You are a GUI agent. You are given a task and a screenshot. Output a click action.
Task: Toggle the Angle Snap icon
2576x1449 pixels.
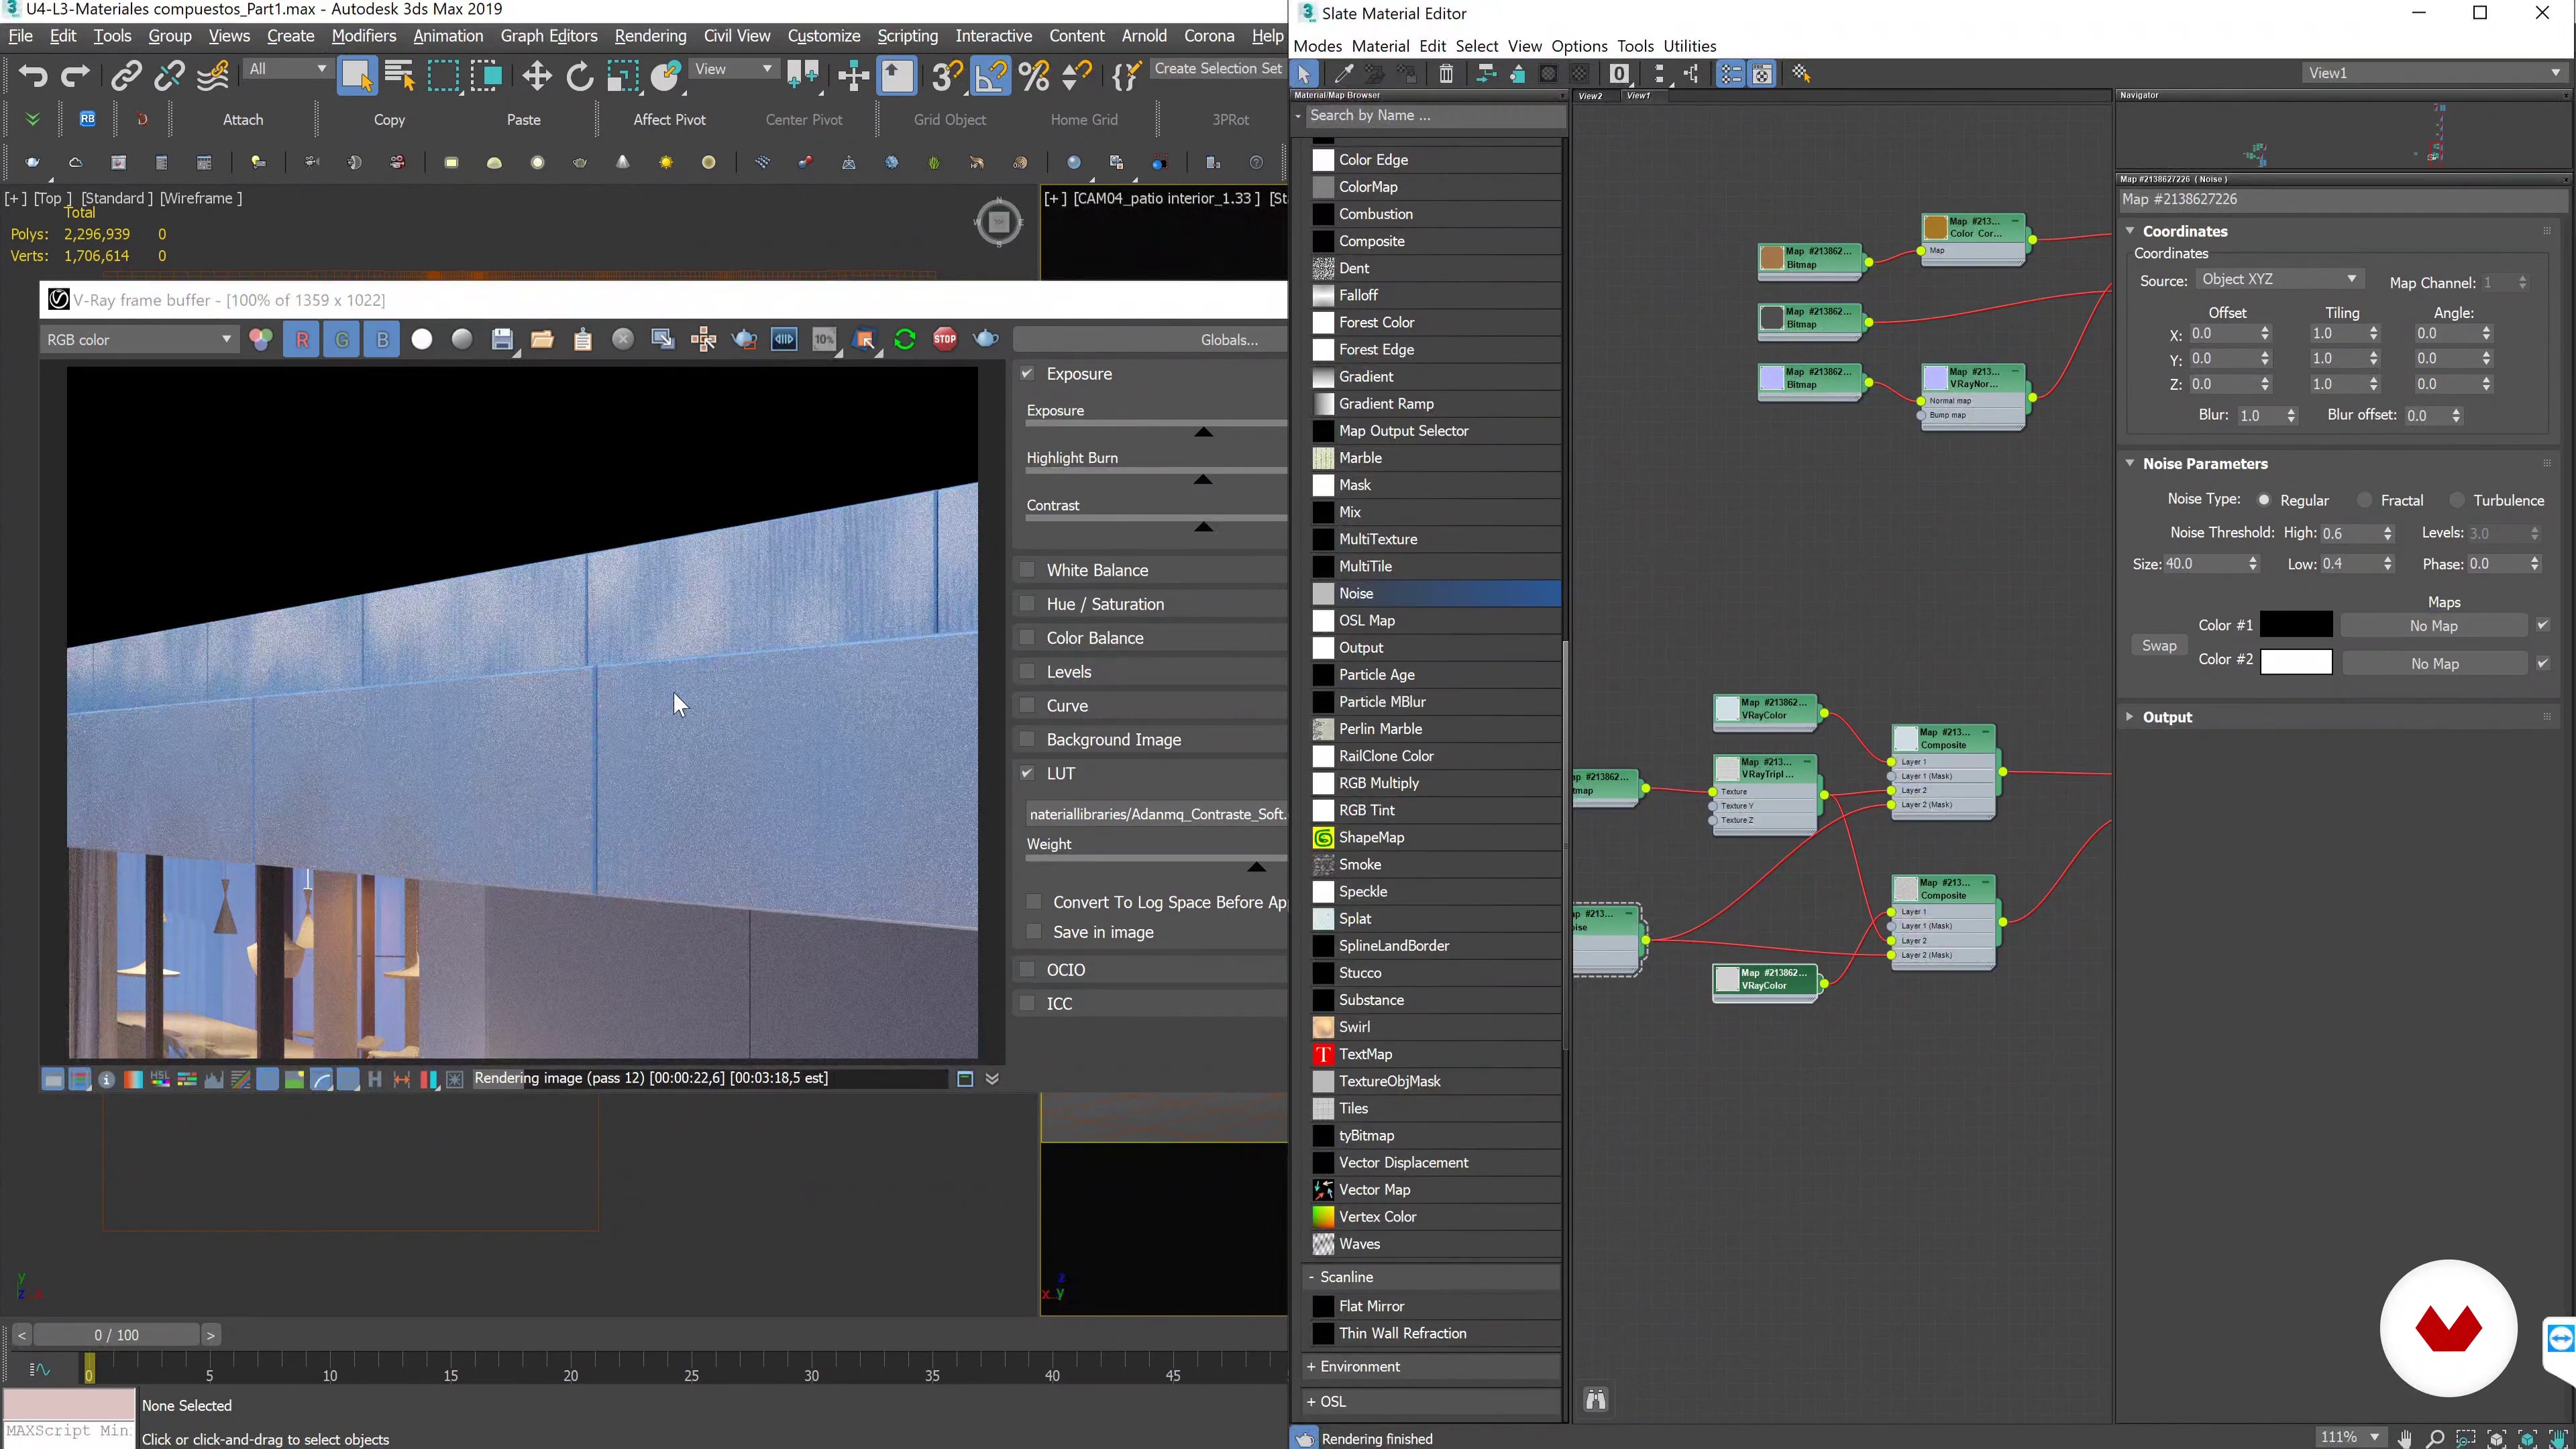click(x=990, y=76)
